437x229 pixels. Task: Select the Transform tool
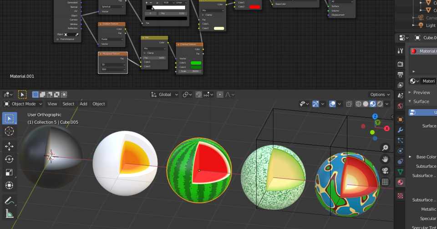[x=9, y=185]
